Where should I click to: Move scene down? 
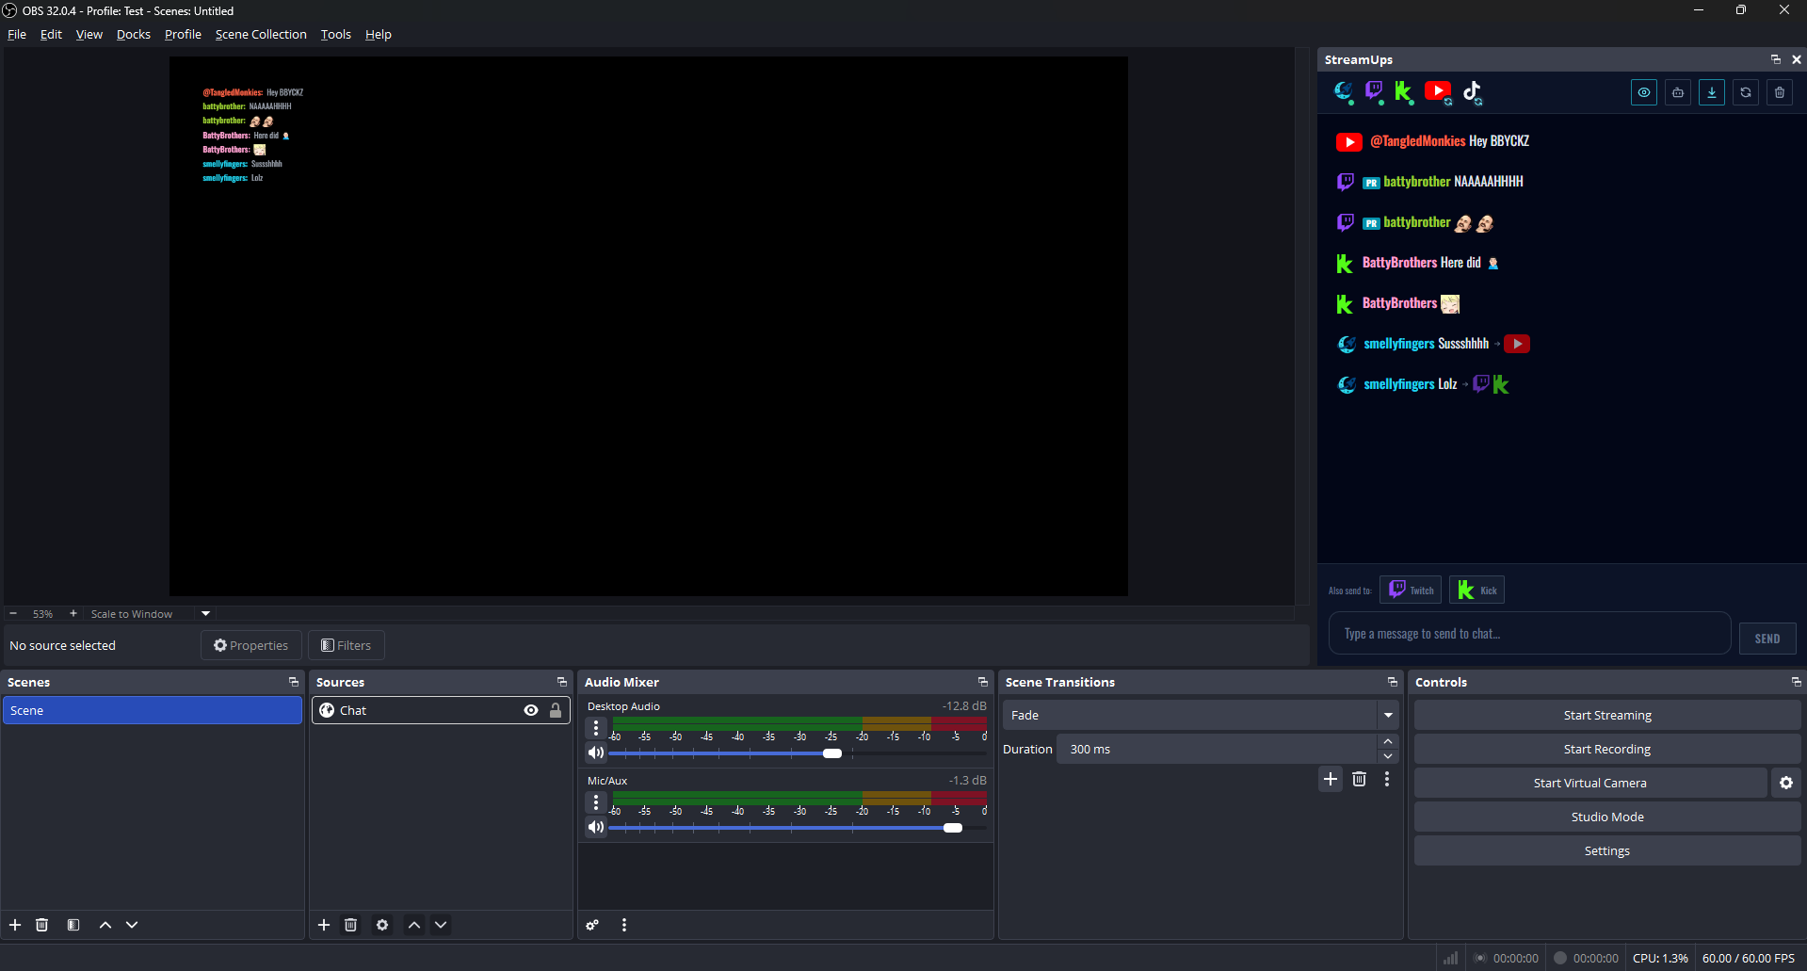pyautogui.click(x=132, y=925)
